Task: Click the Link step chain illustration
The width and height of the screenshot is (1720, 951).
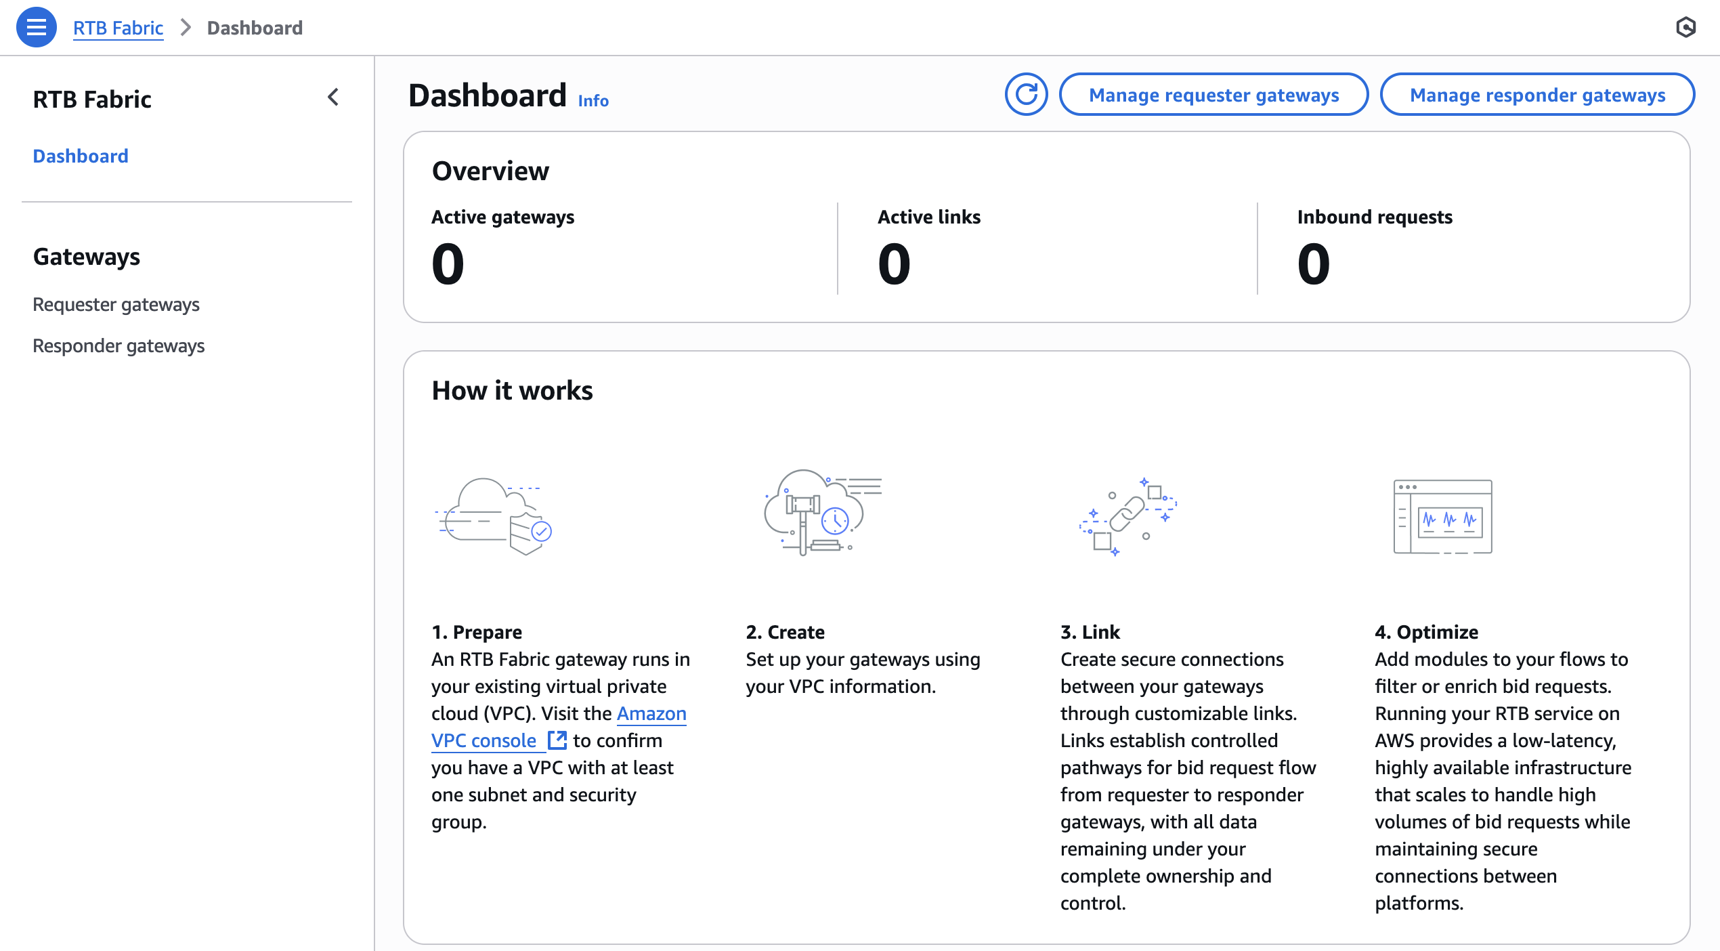Action: pyautogui.click(x=1127, y=516)
